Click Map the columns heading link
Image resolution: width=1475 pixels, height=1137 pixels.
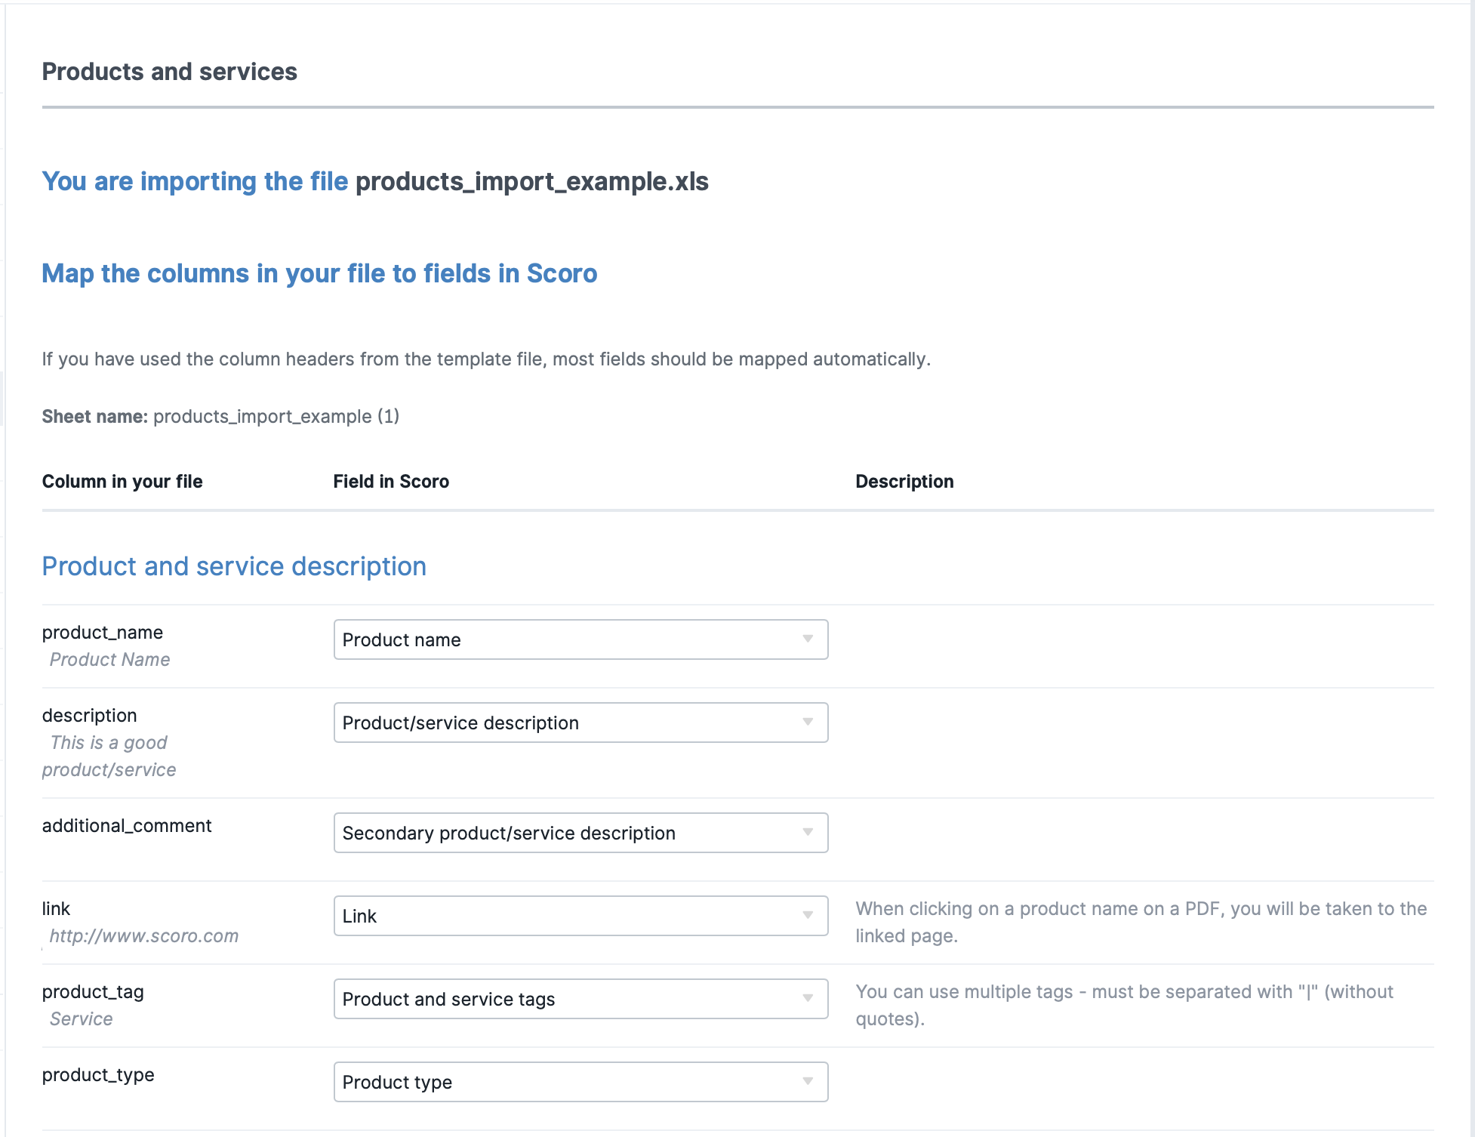coord(319,273)
